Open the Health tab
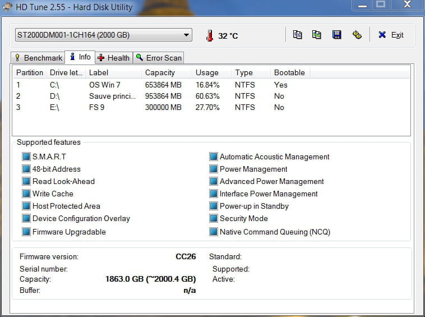This screenshot has height=317, width=425. pyautogui.click(x=114, y=58)
